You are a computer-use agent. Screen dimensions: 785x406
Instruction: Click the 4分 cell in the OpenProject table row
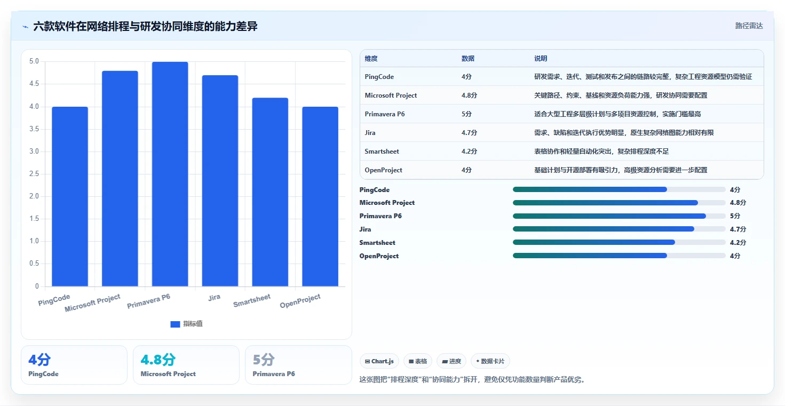(x=466, y=170)
